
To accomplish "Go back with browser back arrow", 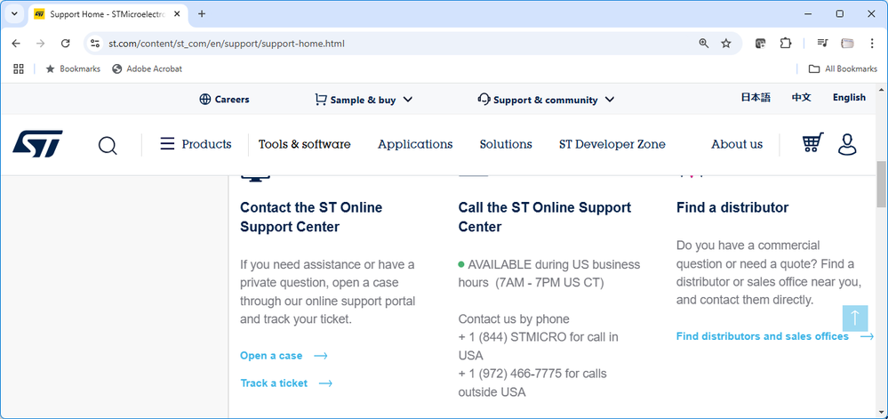I will click(x=16, y=44).
